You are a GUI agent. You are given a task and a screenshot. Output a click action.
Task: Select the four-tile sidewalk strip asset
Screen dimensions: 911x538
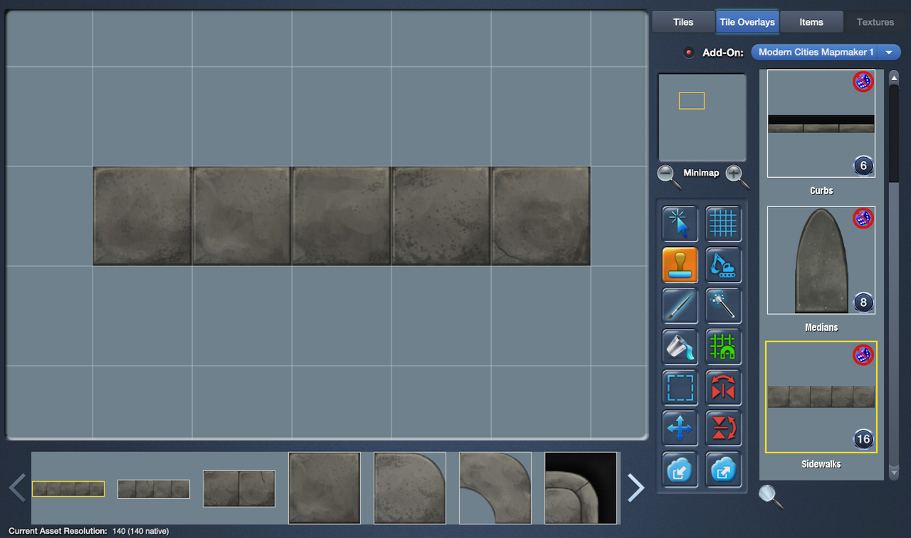coord(154,489)
